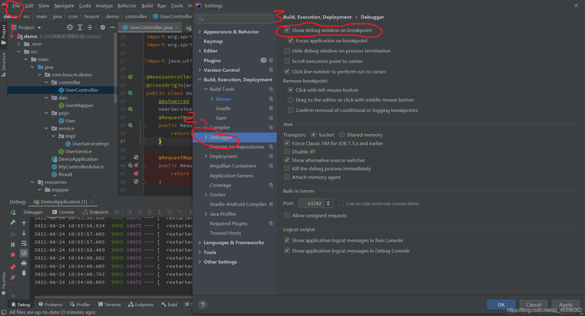Expand Languages & Frameworks group
This screenshot has width=585, height=316.
coord(200,242)
